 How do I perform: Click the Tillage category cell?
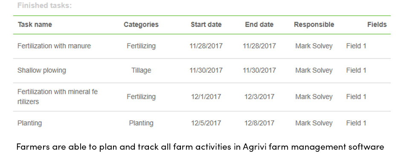[x=141, y=70]
